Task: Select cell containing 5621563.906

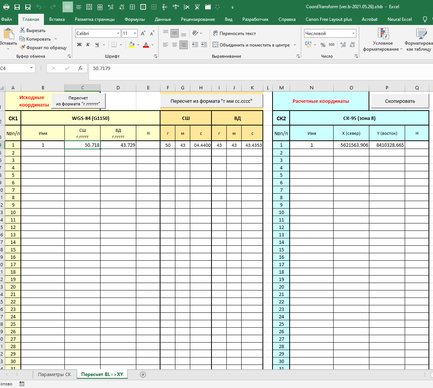Action: click(x=351, y=145)
